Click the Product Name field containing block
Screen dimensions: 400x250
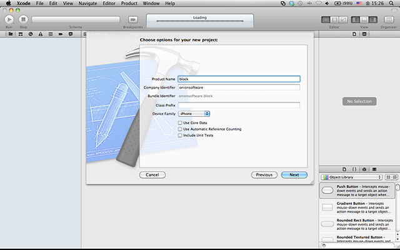(239, 79)
